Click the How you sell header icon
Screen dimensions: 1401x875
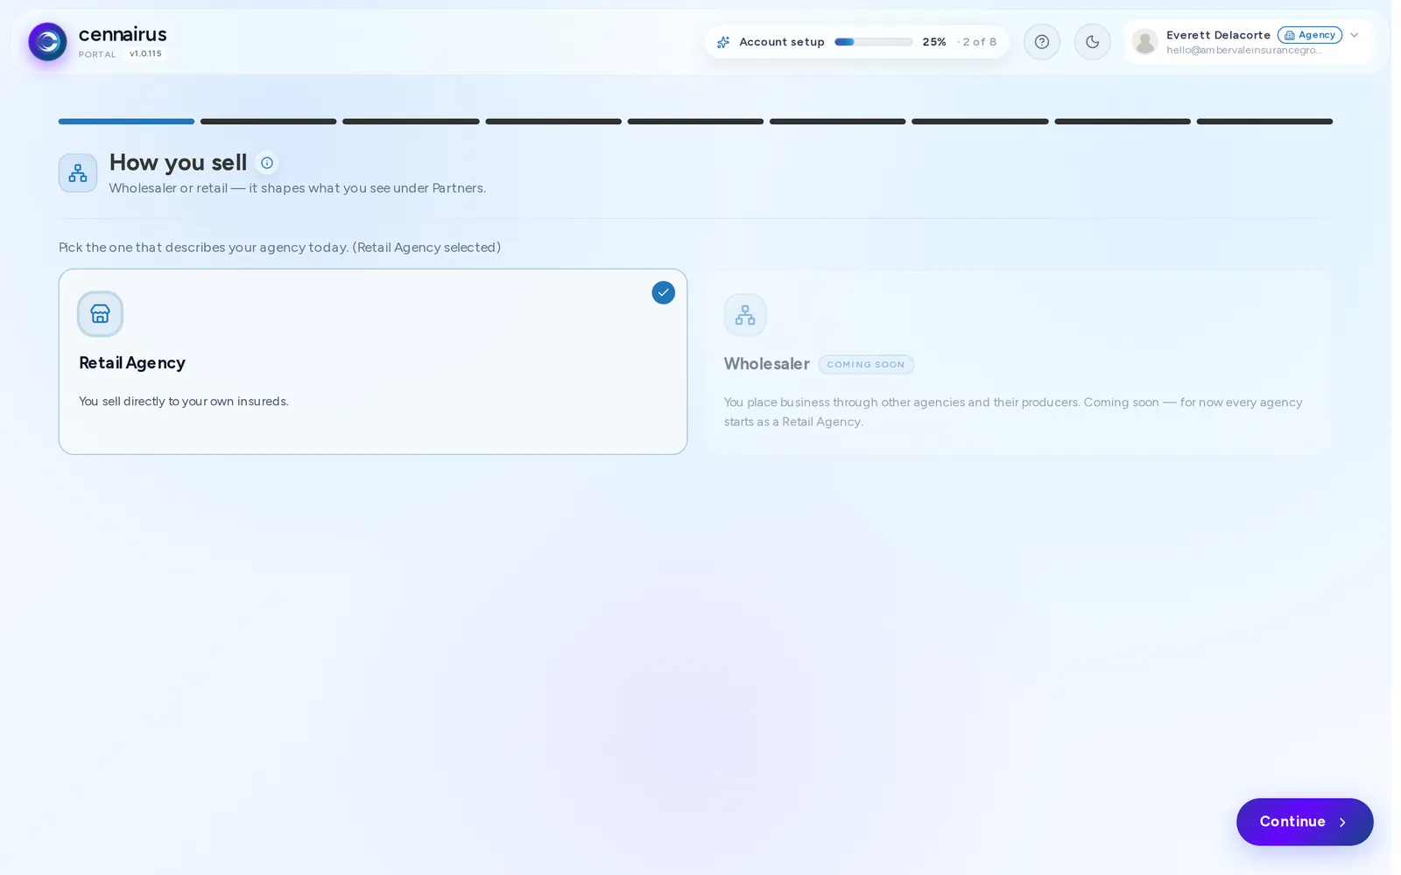[x=78, y=173]
